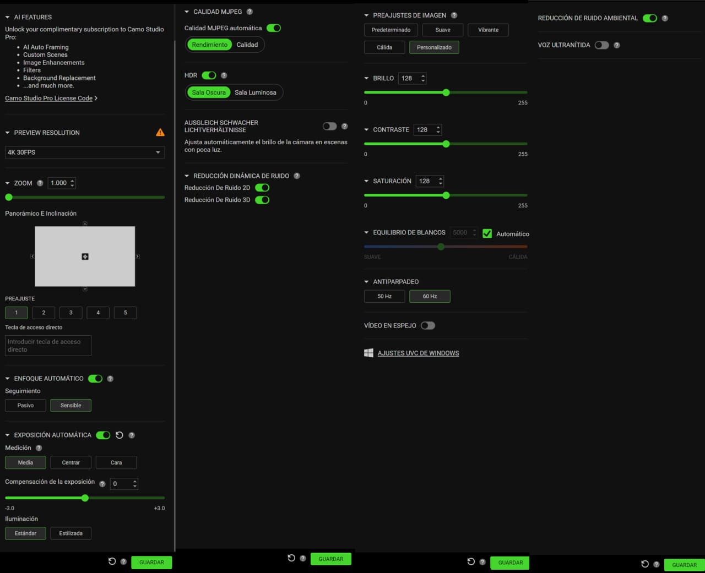Click the Contraste slider handle
This screenshot has width=705, height=573.
pyautogui.click(x=446, y=144)
